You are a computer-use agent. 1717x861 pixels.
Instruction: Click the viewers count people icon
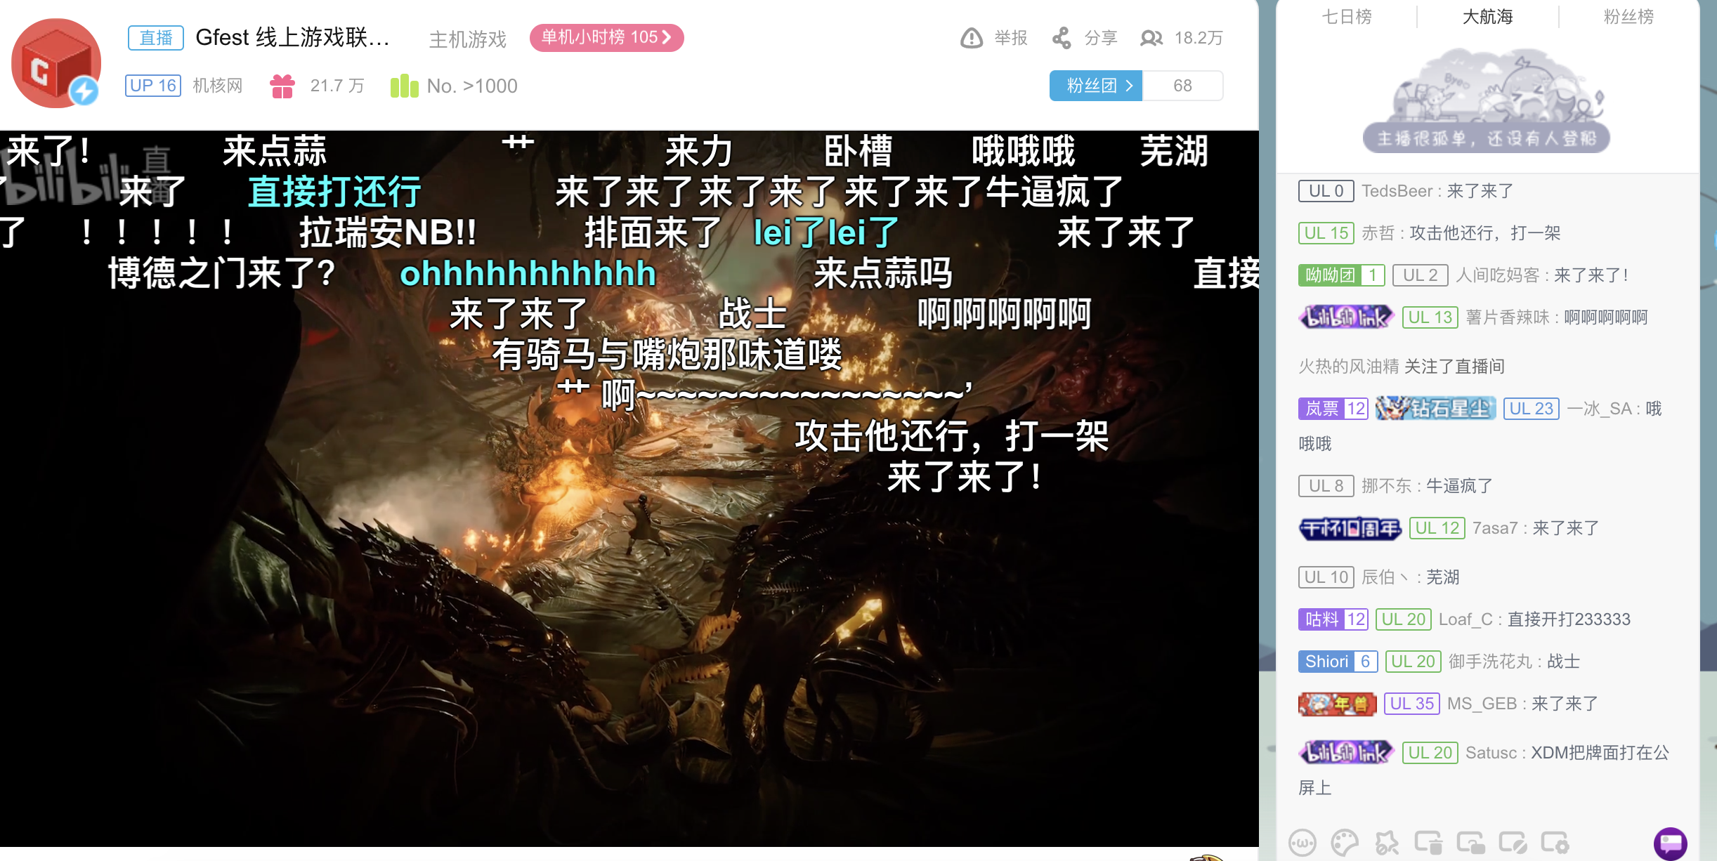1151,38
